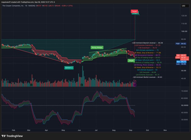
Task: Click the 0/8 Ultimate Support 50 line
Action: click(x=147, y=70)
